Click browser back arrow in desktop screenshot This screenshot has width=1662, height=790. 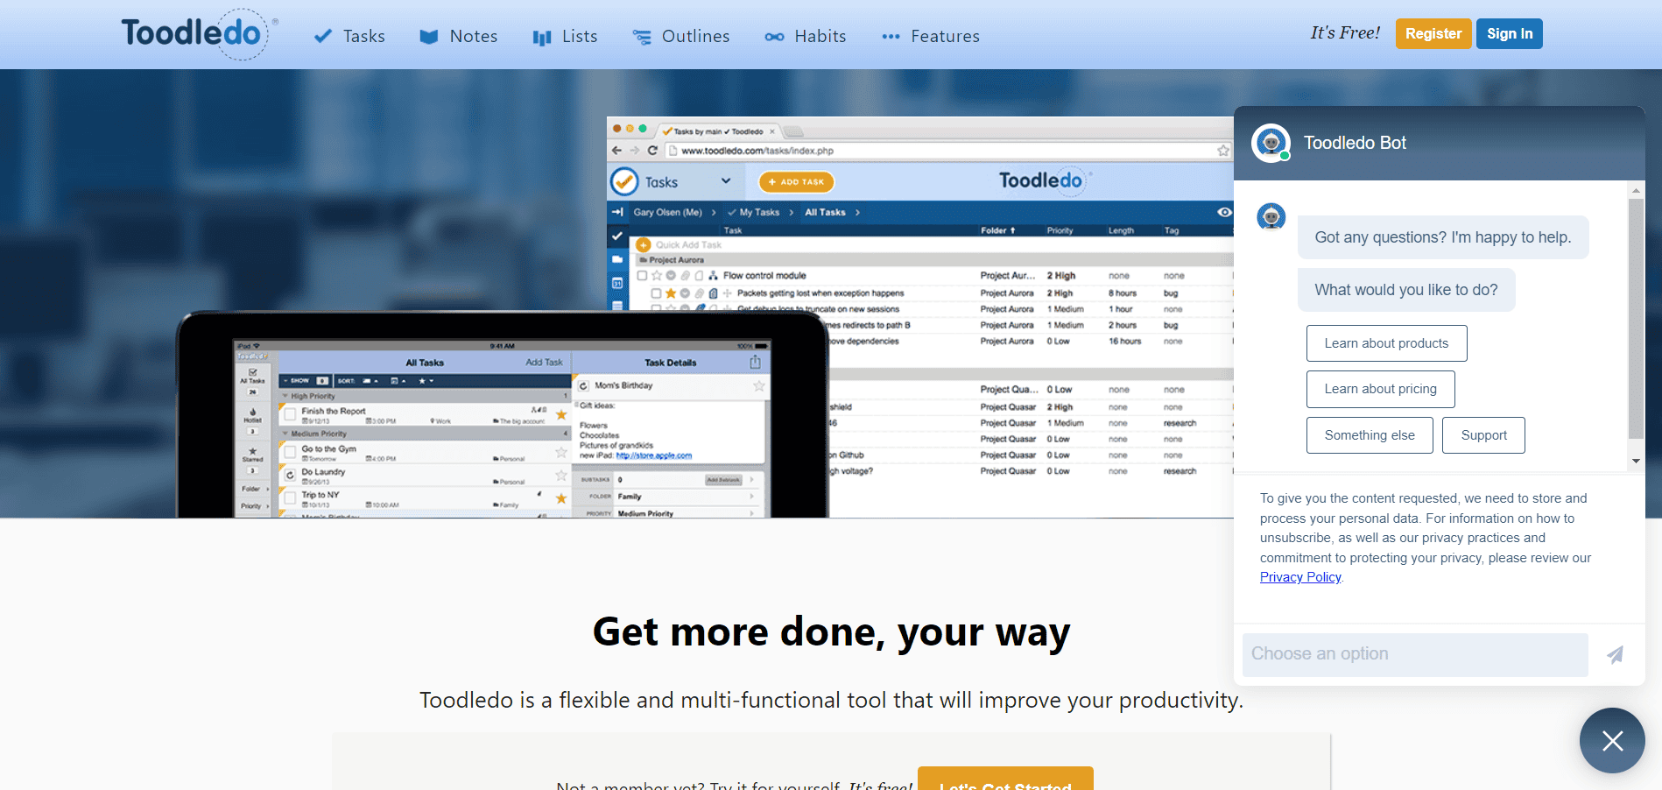pyautogui.click(x=616, y=151)
